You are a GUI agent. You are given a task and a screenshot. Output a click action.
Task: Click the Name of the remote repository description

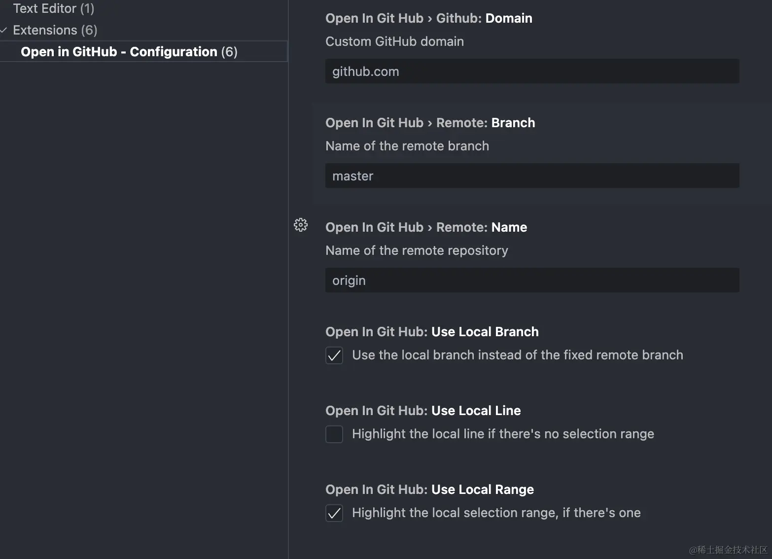click(x=417, y=250)
